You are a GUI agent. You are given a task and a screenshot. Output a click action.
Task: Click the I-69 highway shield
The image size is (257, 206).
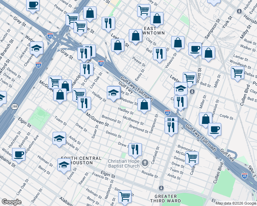(38, 65)
